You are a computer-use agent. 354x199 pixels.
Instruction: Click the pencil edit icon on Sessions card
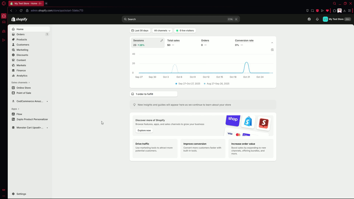pos(162,41)
